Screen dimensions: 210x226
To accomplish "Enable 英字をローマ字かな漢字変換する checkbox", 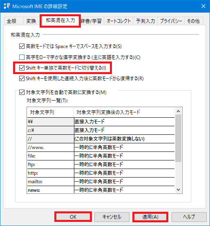I will [x=22, y=57].
